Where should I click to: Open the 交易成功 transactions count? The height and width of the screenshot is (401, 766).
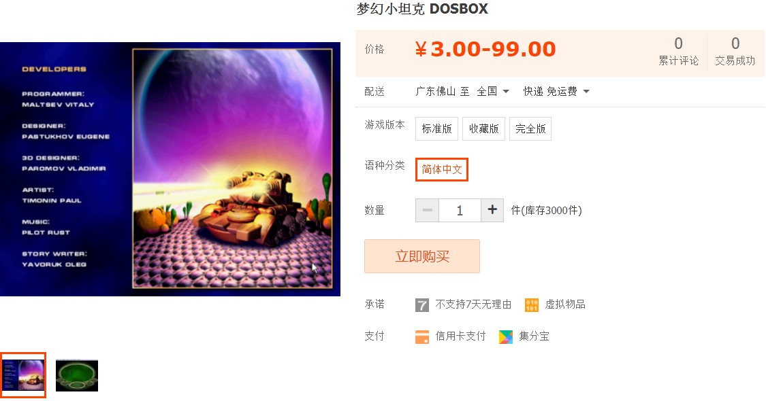coord(735,51)
